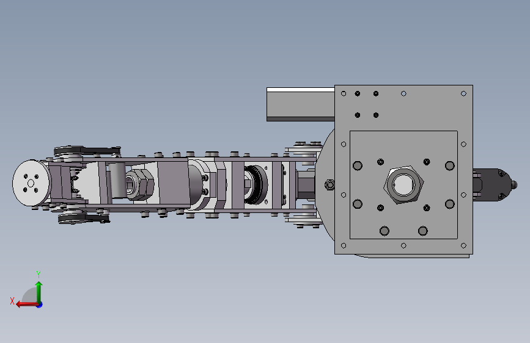The height and width of the screenshot is (343, 530).
Task: Click the green Y axis arrow of triad
Action: (x=39, y=292)
